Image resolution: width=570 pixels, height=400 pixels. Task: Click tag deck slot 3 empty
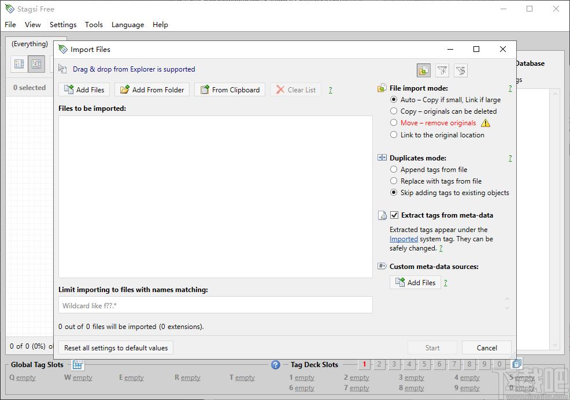pos(412,377)
